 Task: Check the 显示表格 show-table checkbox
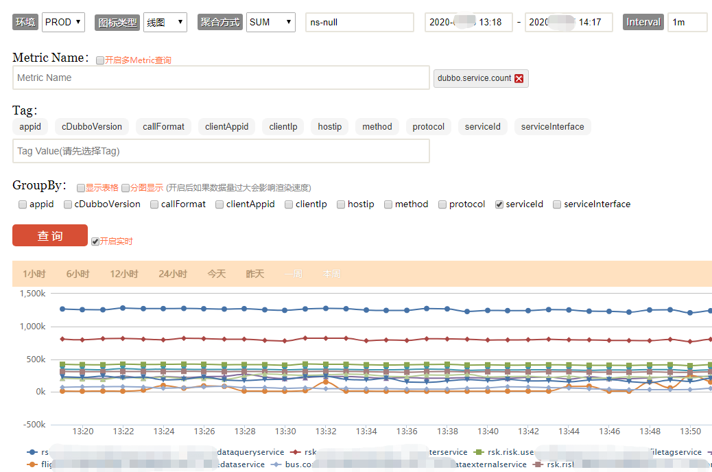(81, 188)
